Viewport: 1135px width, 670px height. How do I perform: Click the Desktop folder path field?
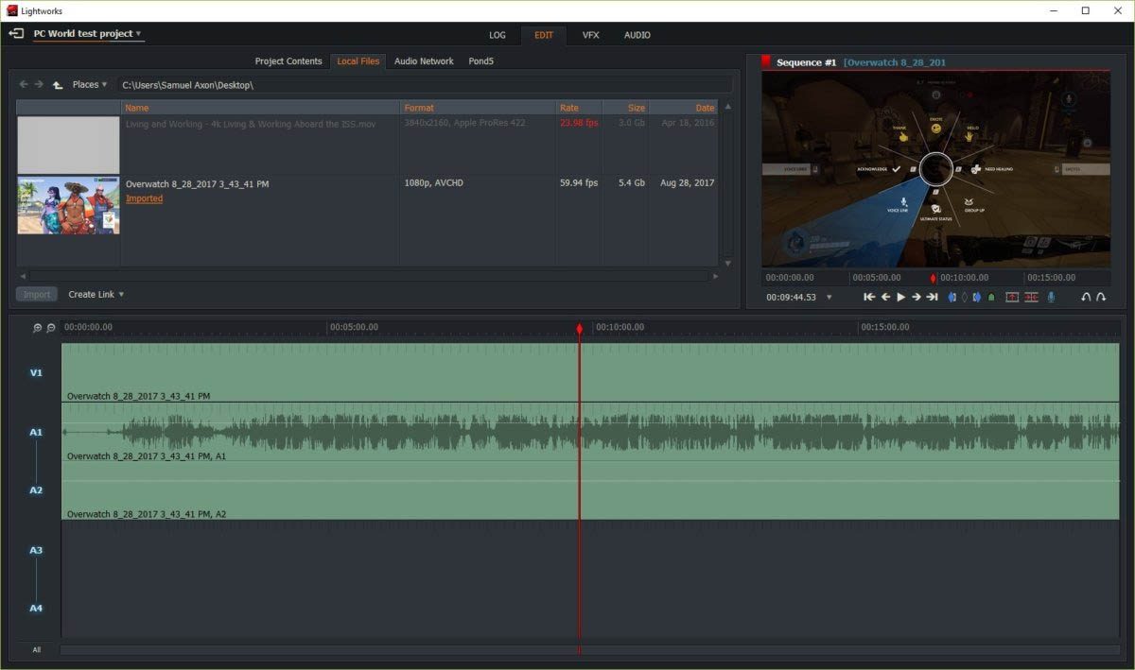(425, 85)
